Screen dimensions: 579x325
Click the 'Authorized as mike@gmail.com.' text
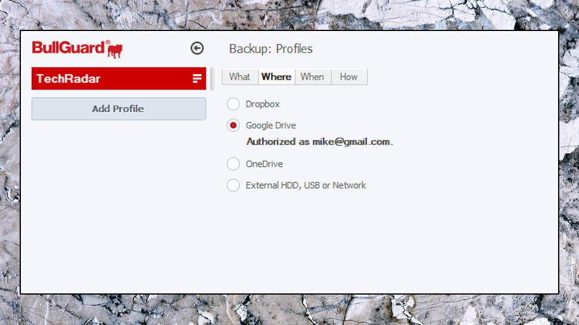click(319, 142)
